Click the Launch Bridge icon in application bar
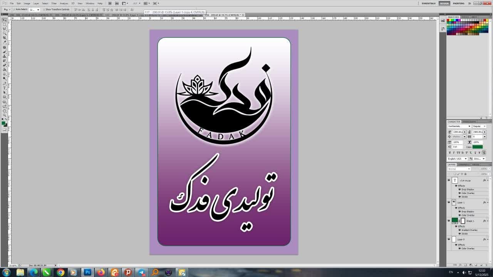This screenshot has width=493, height=277. (x=110, y=3)
